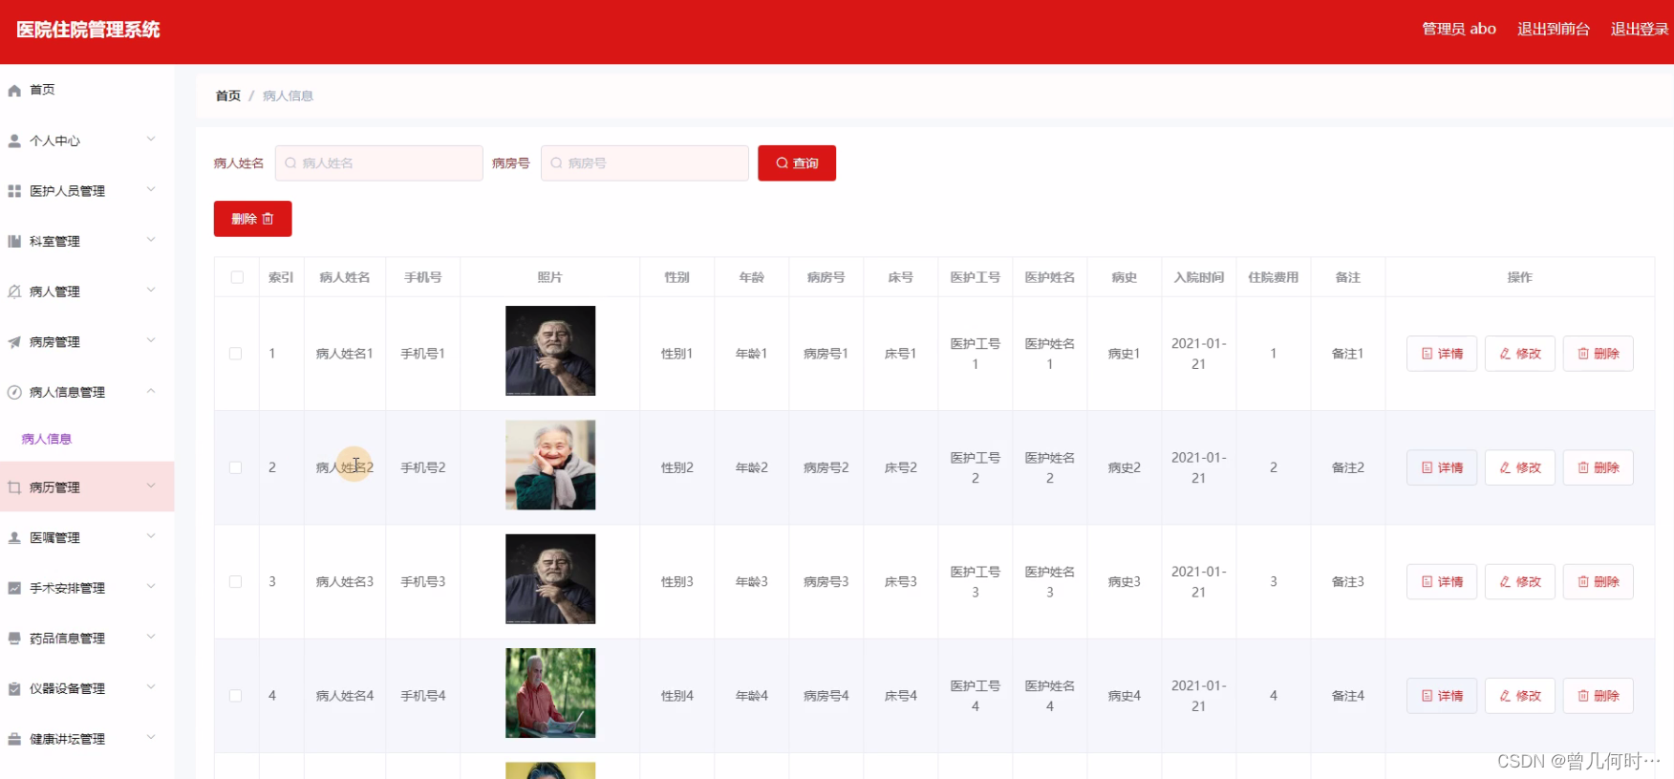Screen dimensions: 1674x779
Task: Click the compass icon beside 病人信息管理
Action: pyautogui.click(x=14, y=392)
